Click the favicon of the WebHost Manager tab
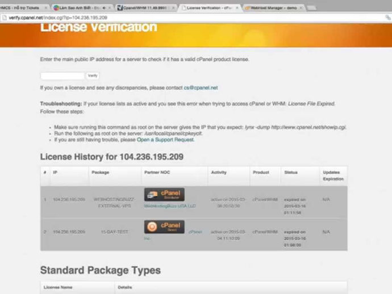This screenshot has height=294, width=392. (248, 8)
